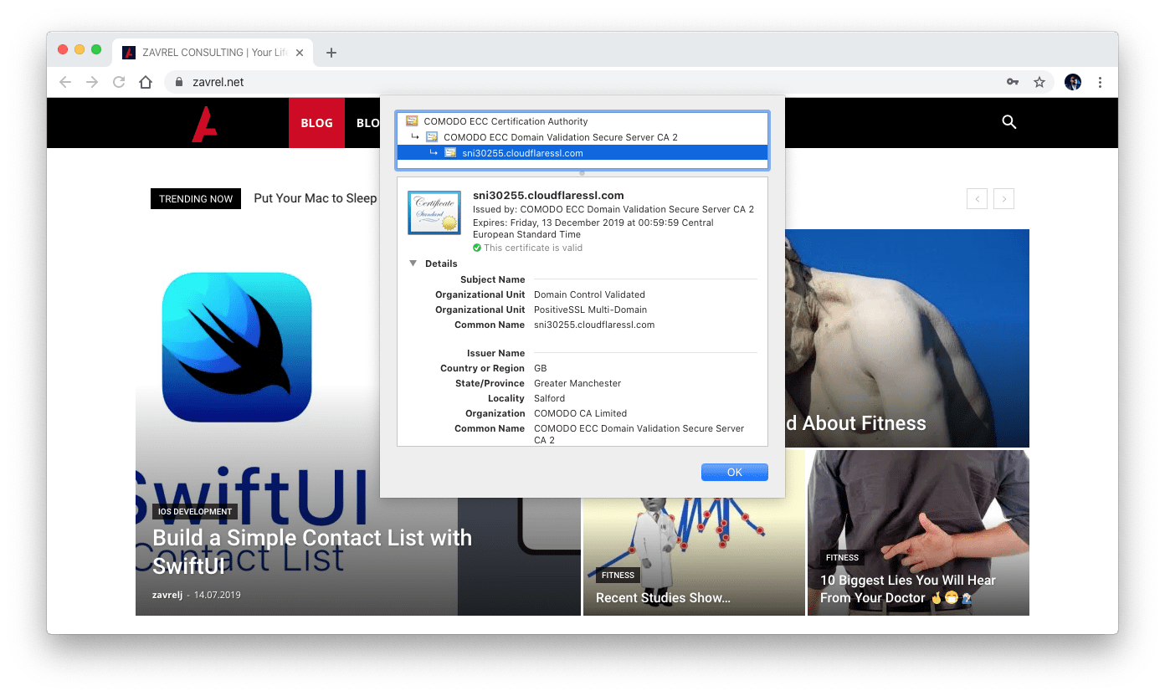
Task: Bookmark this page with the star icon
Action: click(x=1039, y=82)
